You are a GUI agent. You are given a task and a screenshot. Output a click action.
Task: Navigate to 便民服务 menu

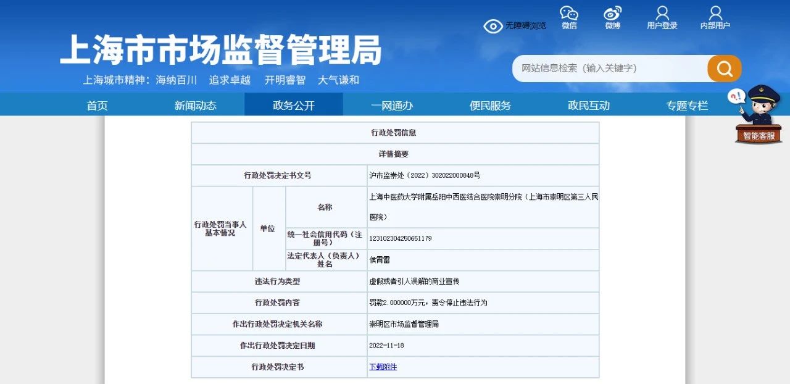[490, 106]
